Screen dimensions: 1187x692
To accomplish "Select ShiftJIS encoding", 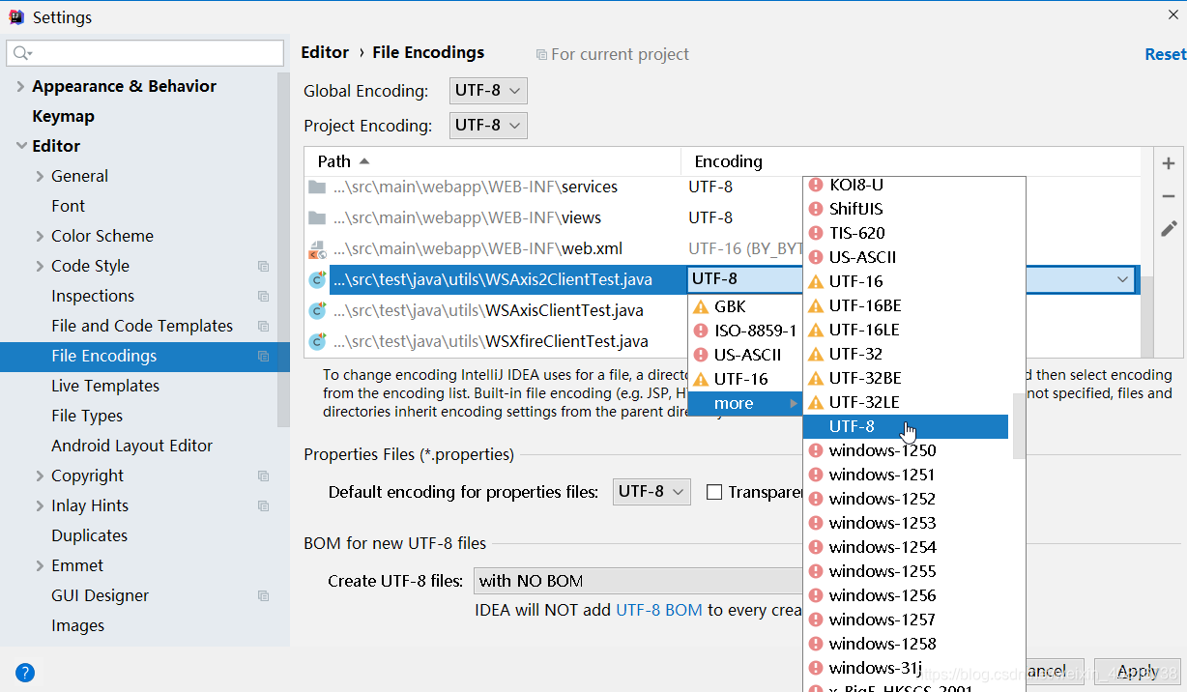I will (906, 209).
